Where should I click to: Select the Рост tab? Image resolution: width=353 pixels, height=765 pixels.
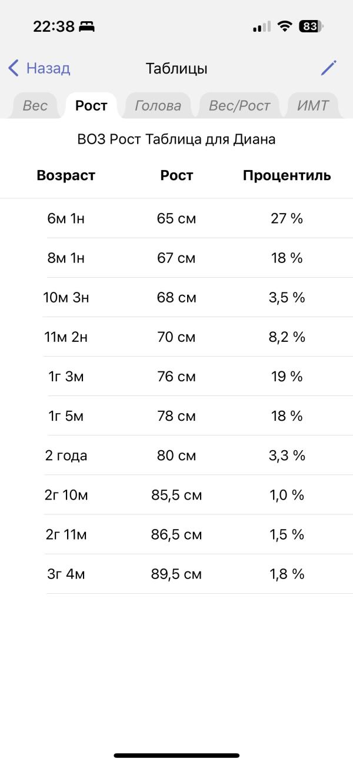tap(91, 106)
